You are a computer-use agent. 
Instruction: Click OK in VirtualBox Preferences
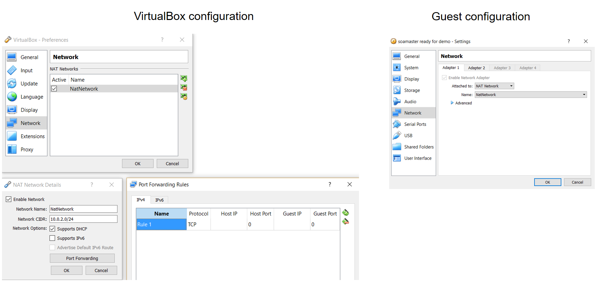(138, 163)
